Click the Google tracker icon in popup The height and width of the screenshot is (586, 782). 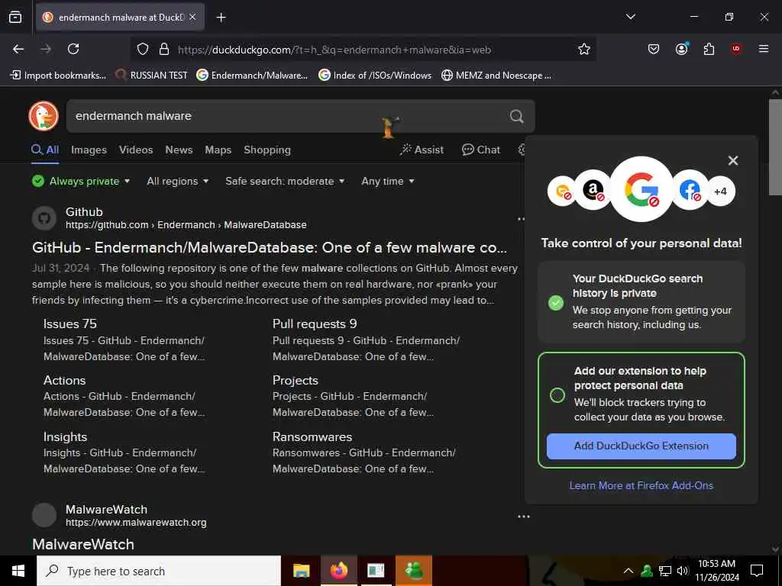point(641,189)
